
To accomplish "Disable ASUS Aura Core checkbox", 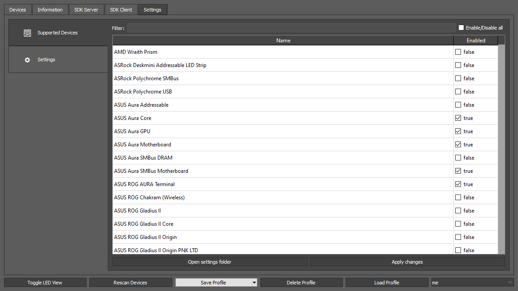I will pos(458,118).
